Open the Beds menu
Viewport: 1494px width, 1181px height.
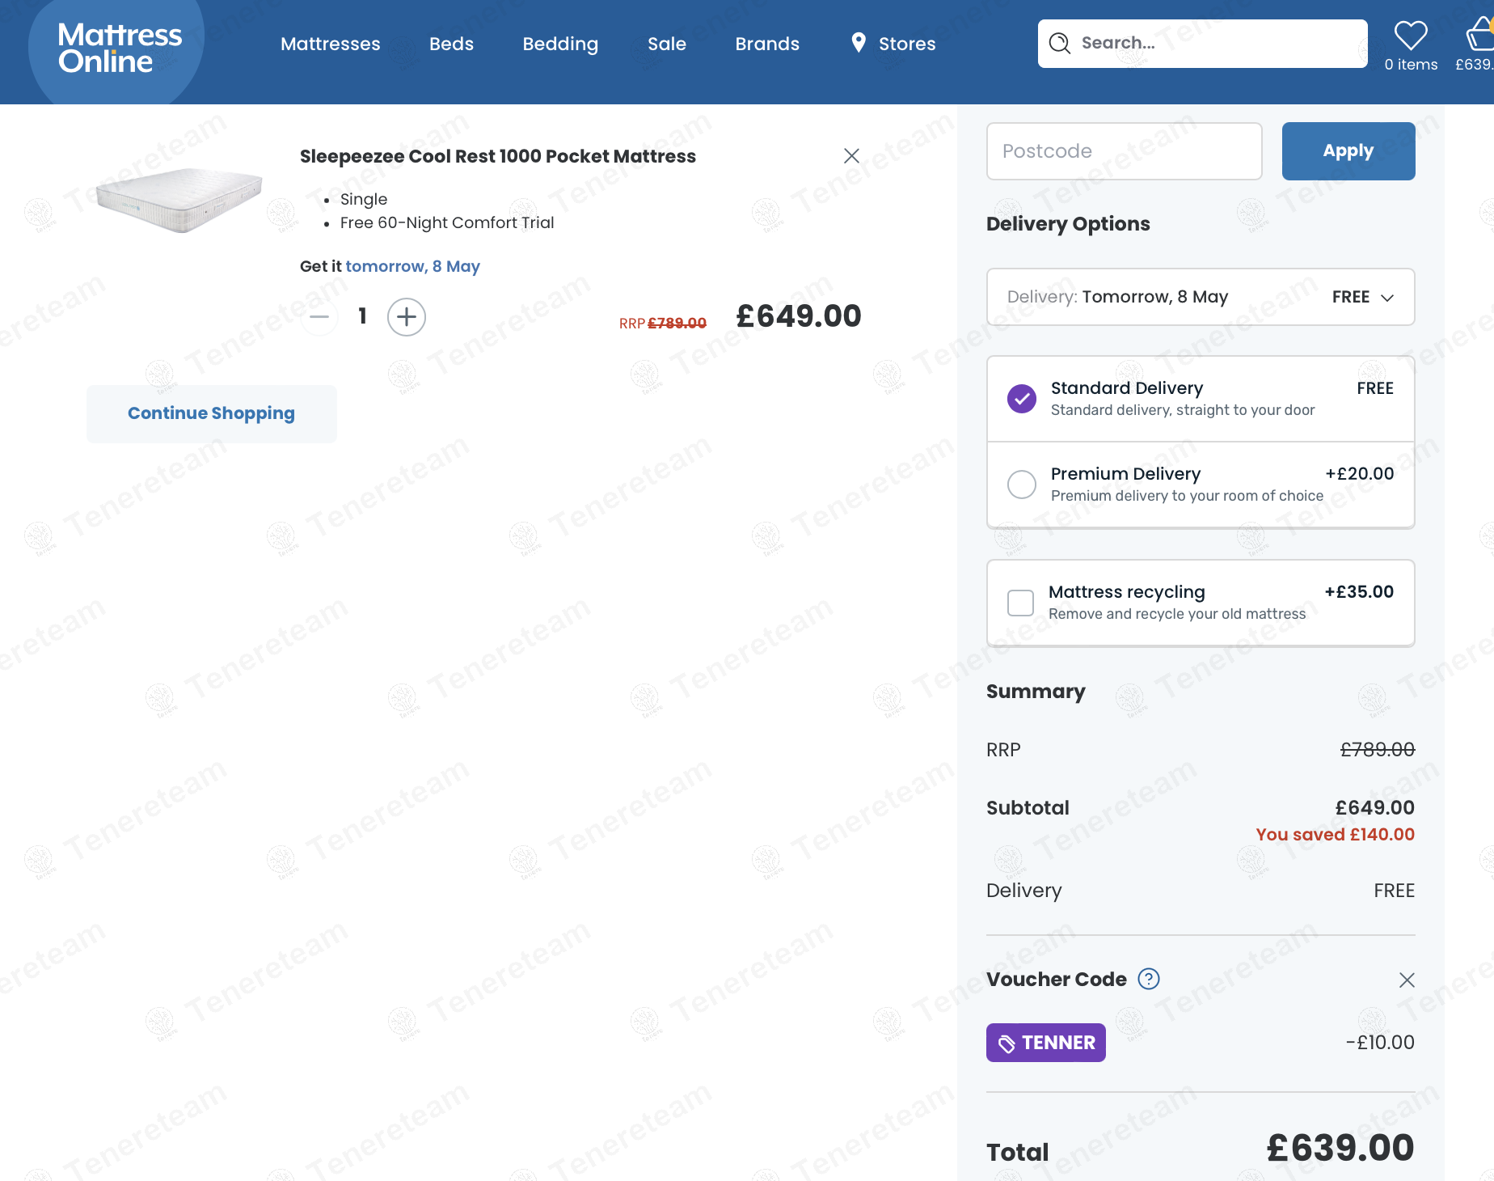pyautogui.click(x=451, y=44)
